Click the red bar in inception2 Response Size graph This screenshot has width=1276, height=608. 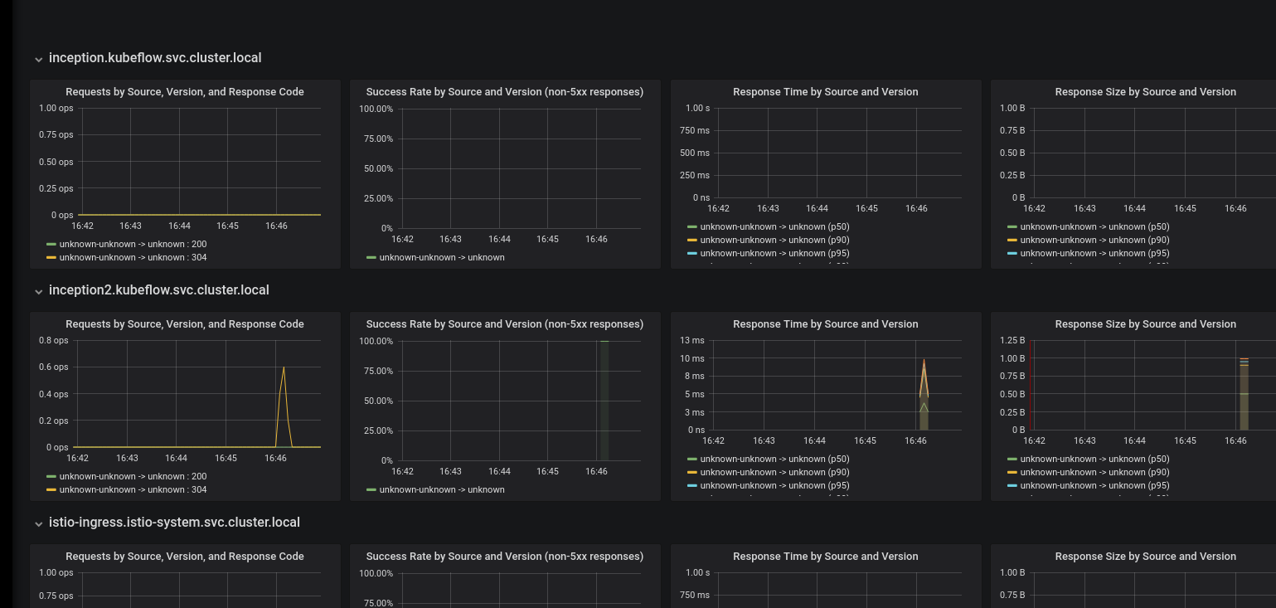point(1029,390)
